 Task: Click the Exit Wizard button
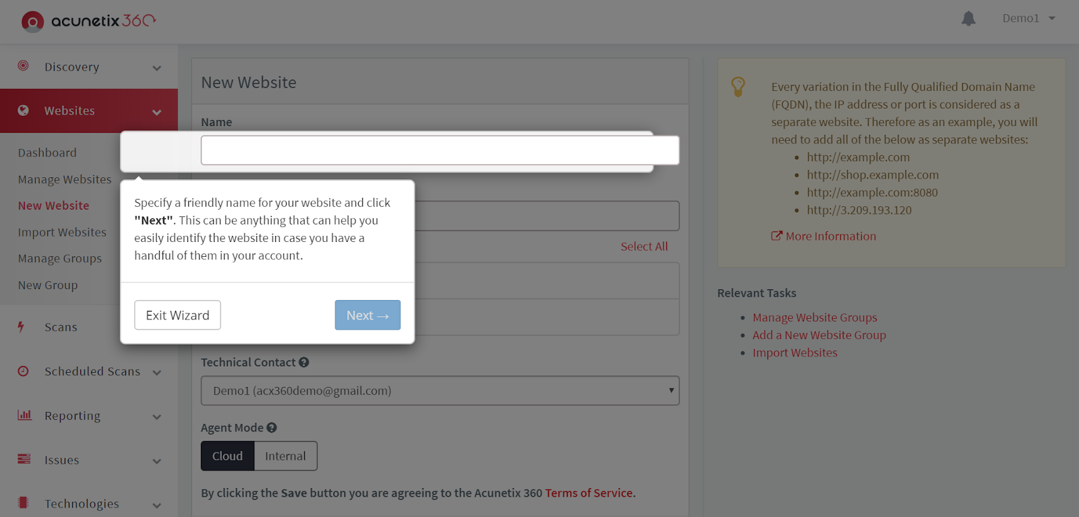[177, 315]
